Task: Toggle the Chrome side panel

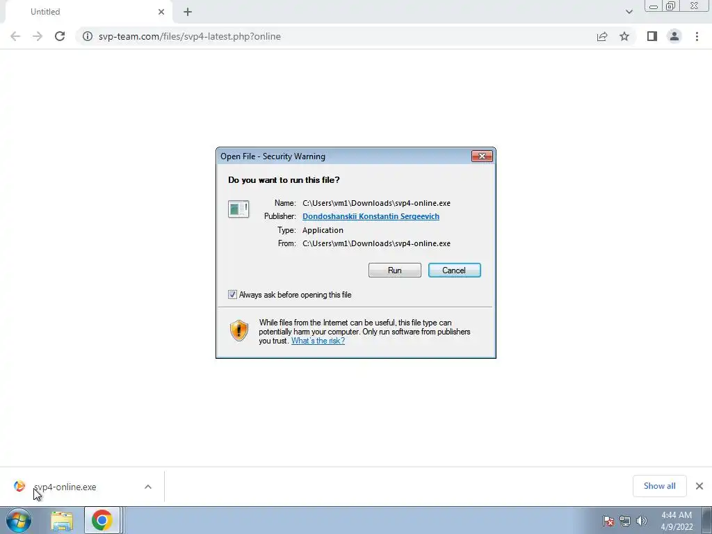Action: (652, 36)
